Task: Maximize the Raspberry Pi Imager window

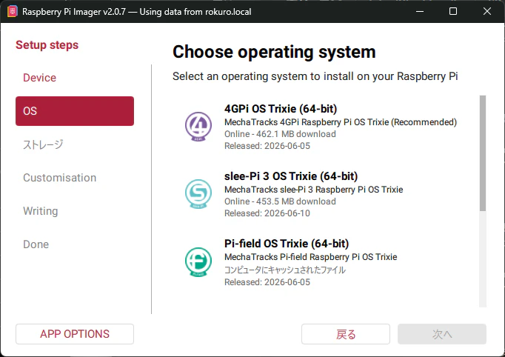Action: tap(453, 11)
